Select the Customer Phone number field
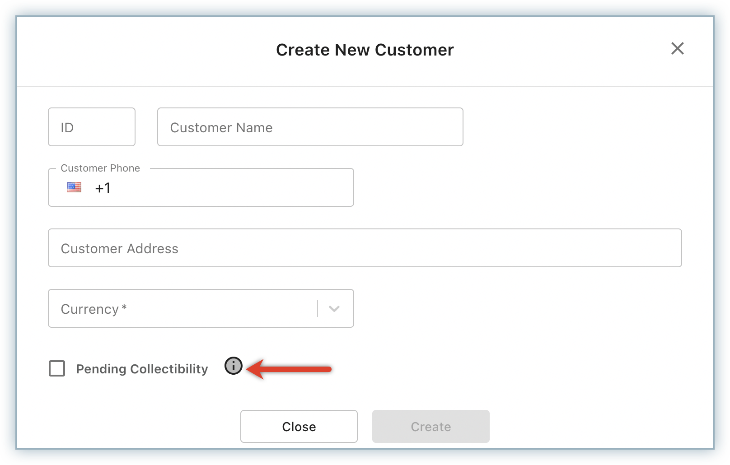 (x=226, y=188)
